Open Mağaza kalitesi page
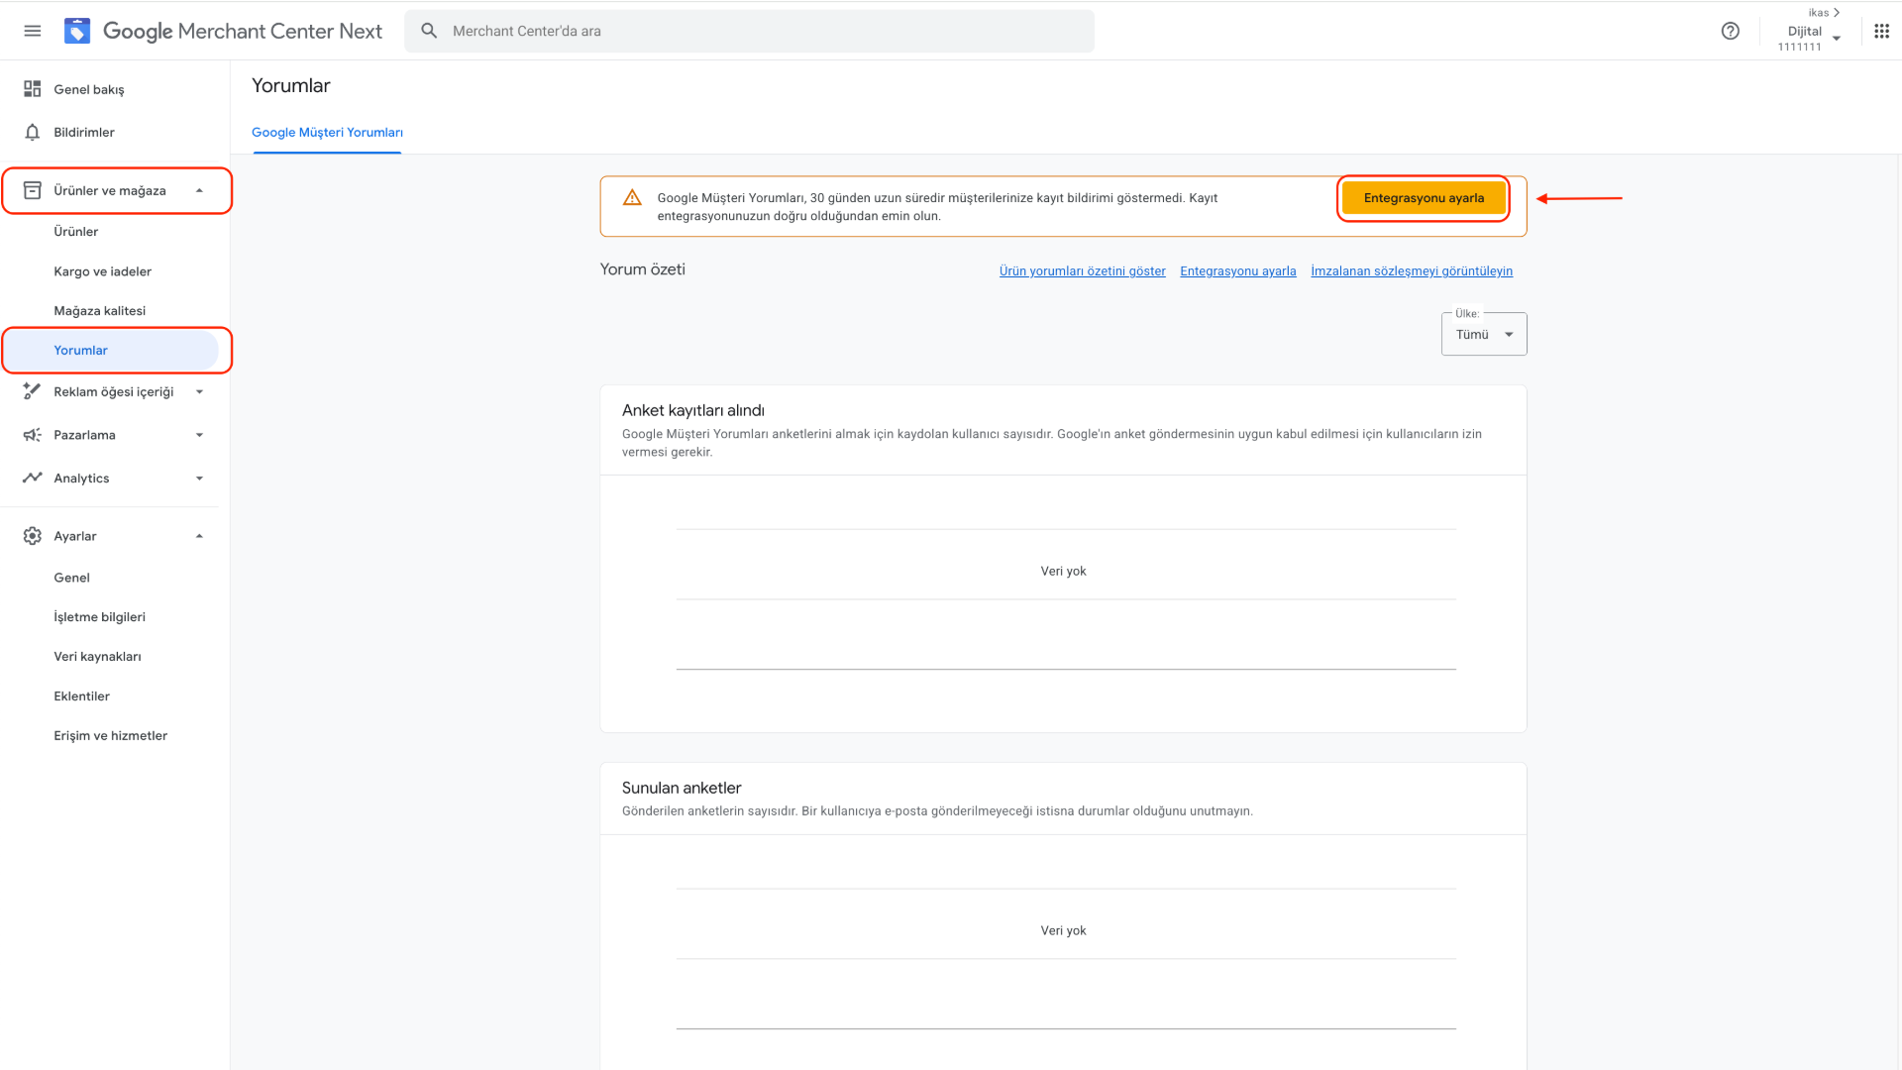1902x1070 pixels. pyautogui.click(x=100, y=310)
